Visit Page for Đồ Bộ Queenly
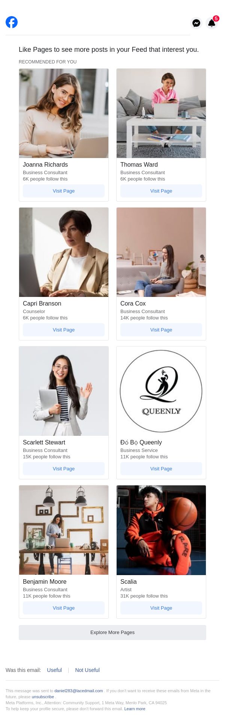Screen dimensions: 225x726 point(161,469)
